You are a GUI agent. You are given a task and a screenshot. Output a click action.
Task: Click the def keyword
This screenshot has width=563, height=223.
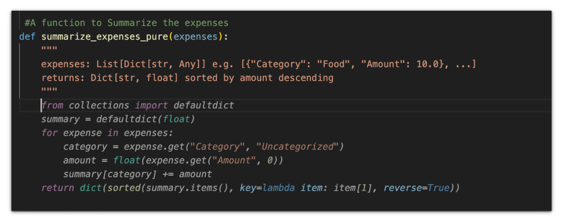click(27, 37)
